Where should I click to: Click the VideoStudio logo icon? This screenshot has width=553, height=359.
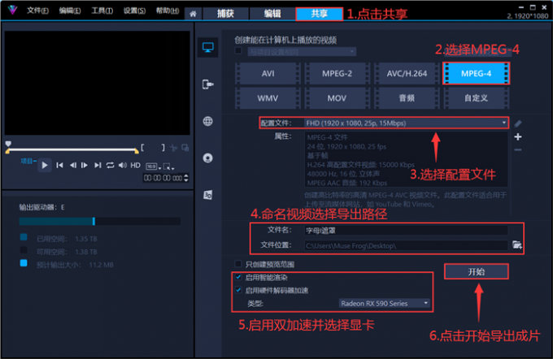click(x=13, y=10)
